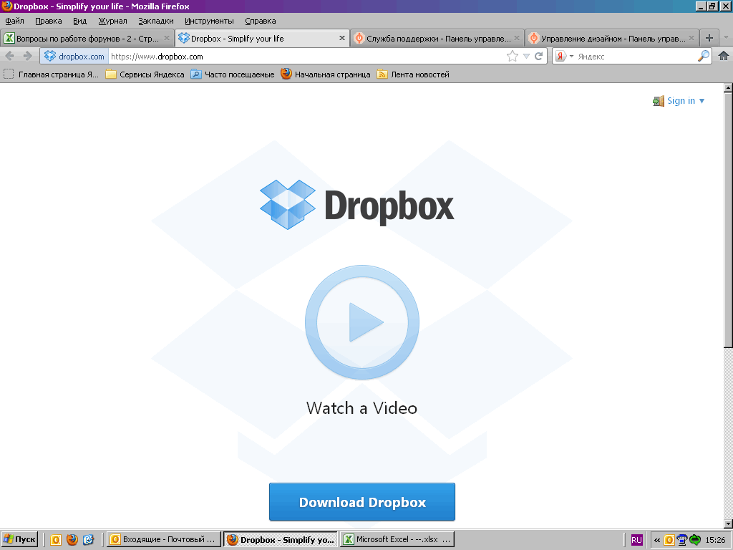This screenshot has height=550, width=733.
Task: Open the Журнал menu
Action: (112, 21)
